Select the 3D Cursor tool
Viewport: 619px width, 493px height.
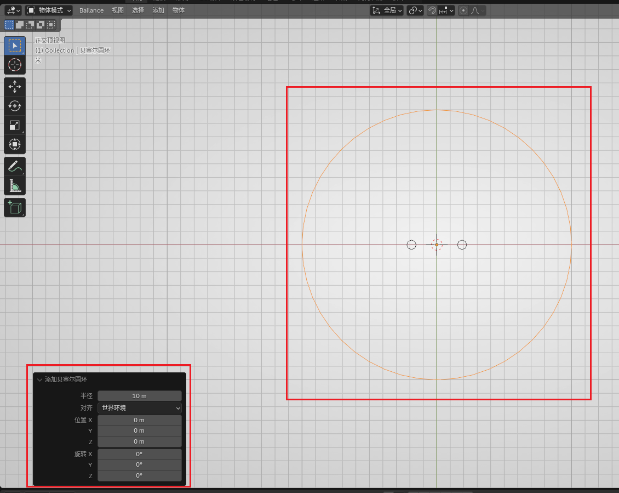tap(15, 65)
